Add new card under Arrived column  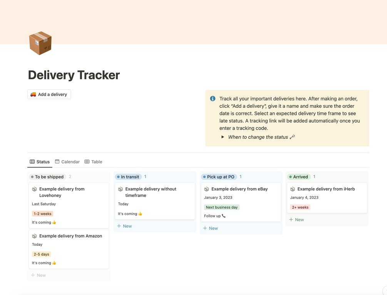pos(297,220)
